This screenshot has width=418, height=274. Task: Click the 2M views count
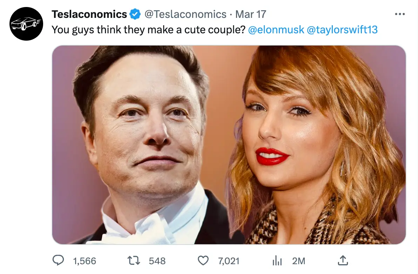[298, 261]
